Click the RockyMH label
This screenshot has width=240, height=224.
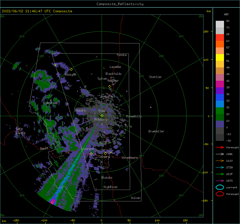point(70,75)
